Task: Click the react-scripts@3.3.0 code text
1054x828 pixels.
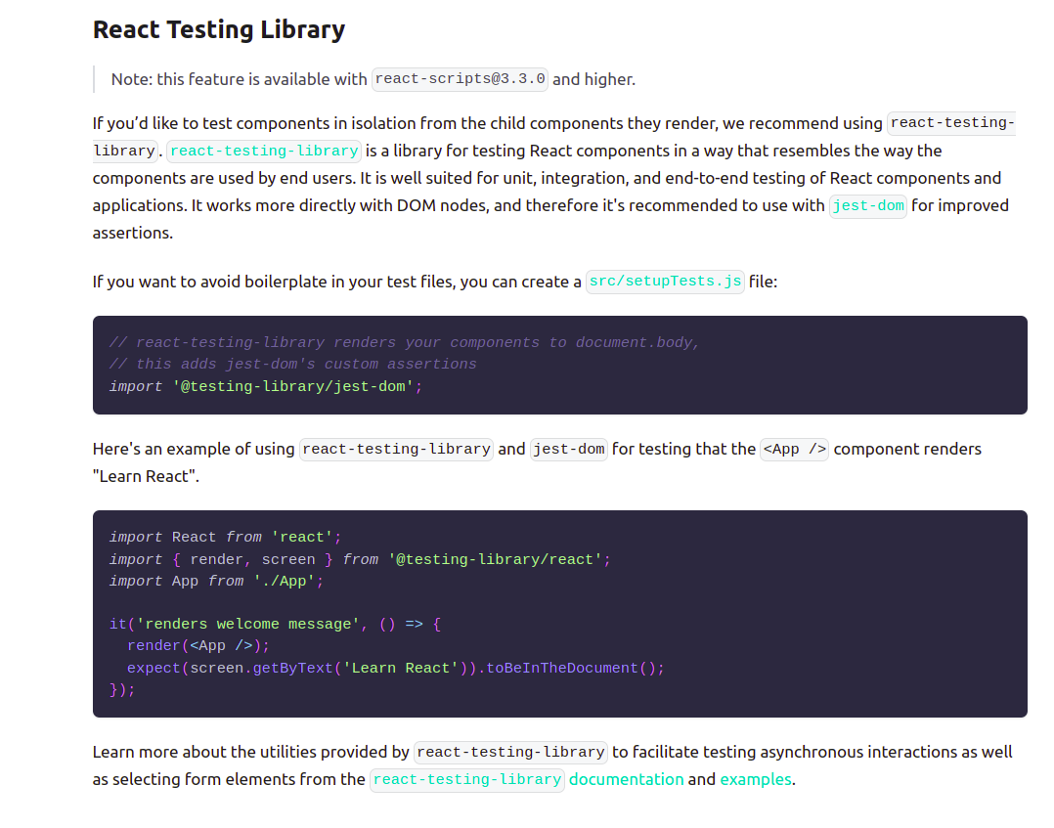Action: click(x=460, y=79)
